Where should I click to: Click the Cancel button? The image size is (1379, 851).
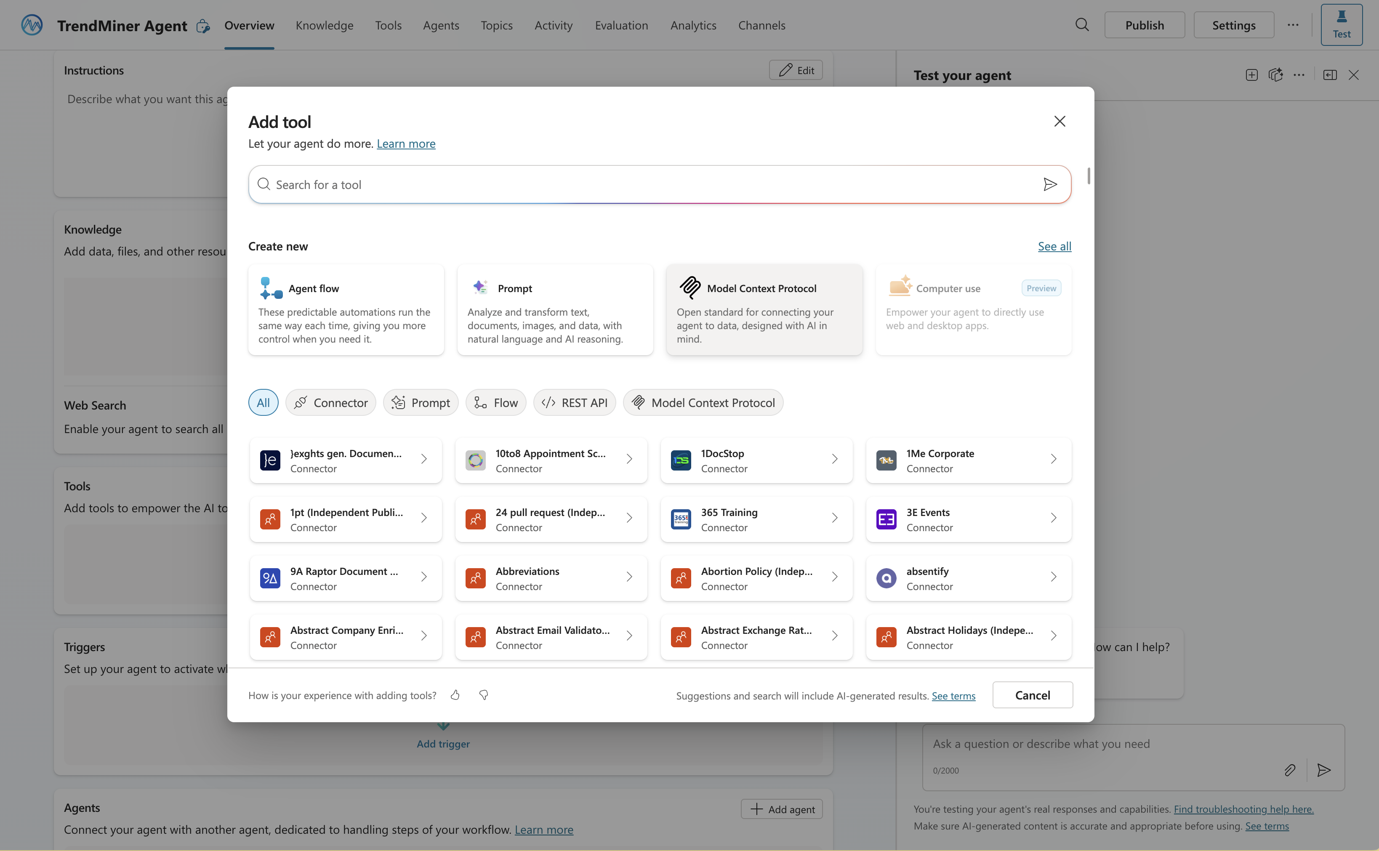coord(1032,695)
